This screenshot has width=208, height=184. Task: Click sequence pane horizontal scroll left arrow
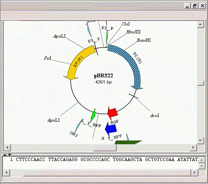tap(6, 173)
